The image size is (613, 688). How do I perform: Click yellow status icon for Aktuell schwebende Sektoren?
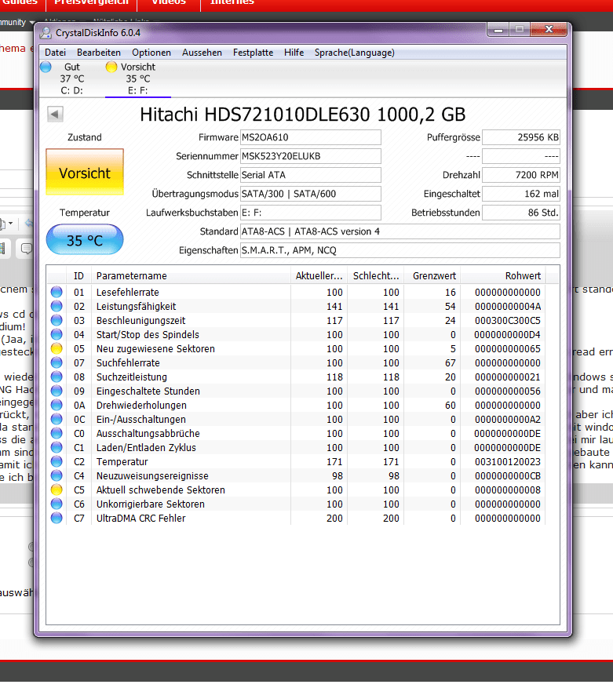(57, 490)
